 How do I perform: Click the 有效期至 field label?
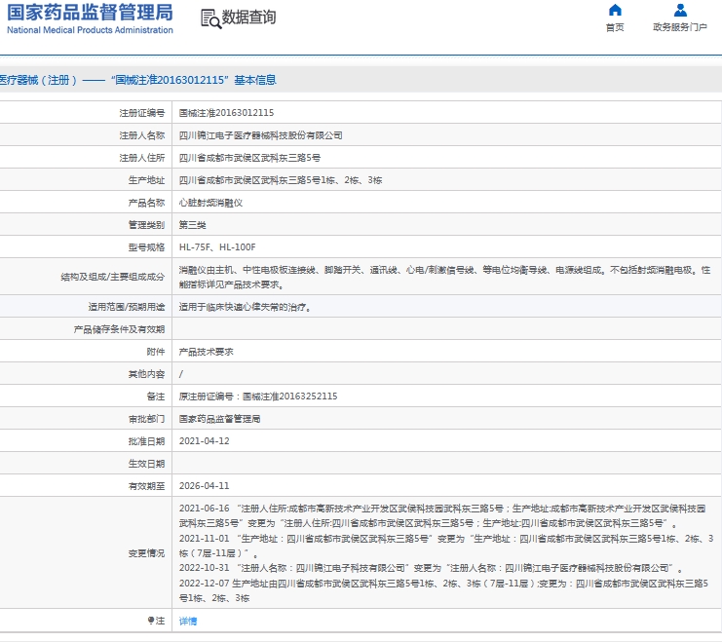tap(146, 486)
